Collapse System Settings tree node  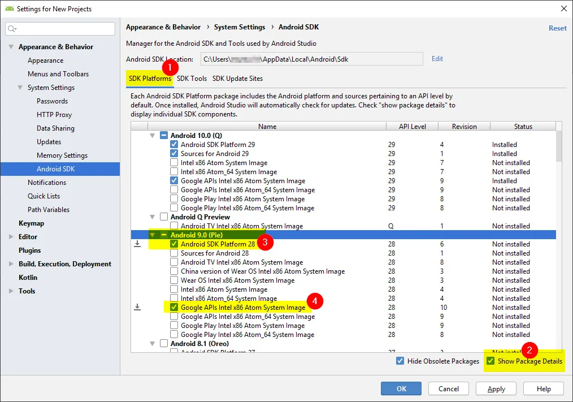tap(20, 88)
